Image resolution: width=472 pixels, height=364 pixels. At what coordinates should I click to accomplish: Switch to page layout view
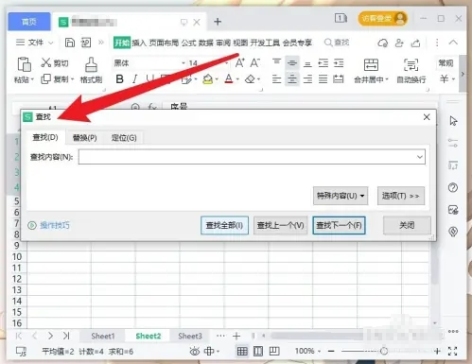click(258, 351)
